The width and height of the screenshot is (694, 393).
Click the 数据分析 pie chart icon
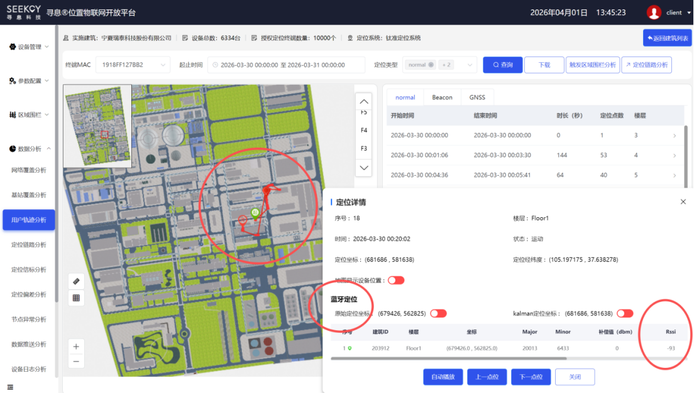pos(13,149)
